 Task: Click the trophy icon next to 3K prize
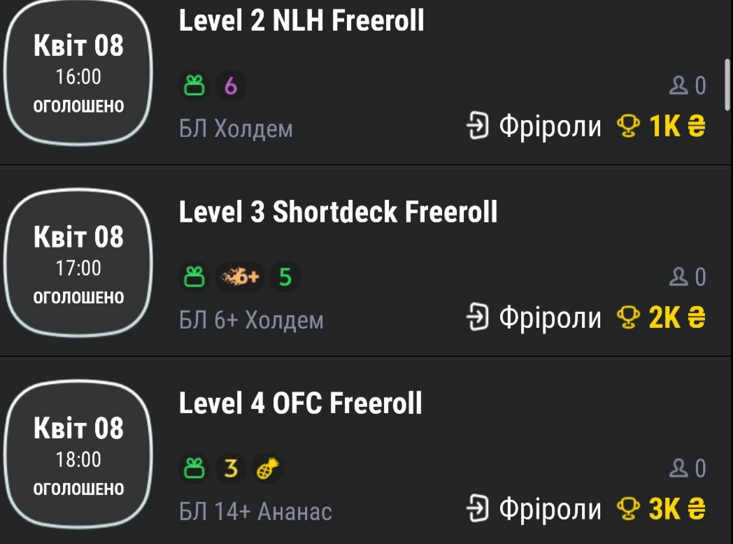tap(627, 510)
